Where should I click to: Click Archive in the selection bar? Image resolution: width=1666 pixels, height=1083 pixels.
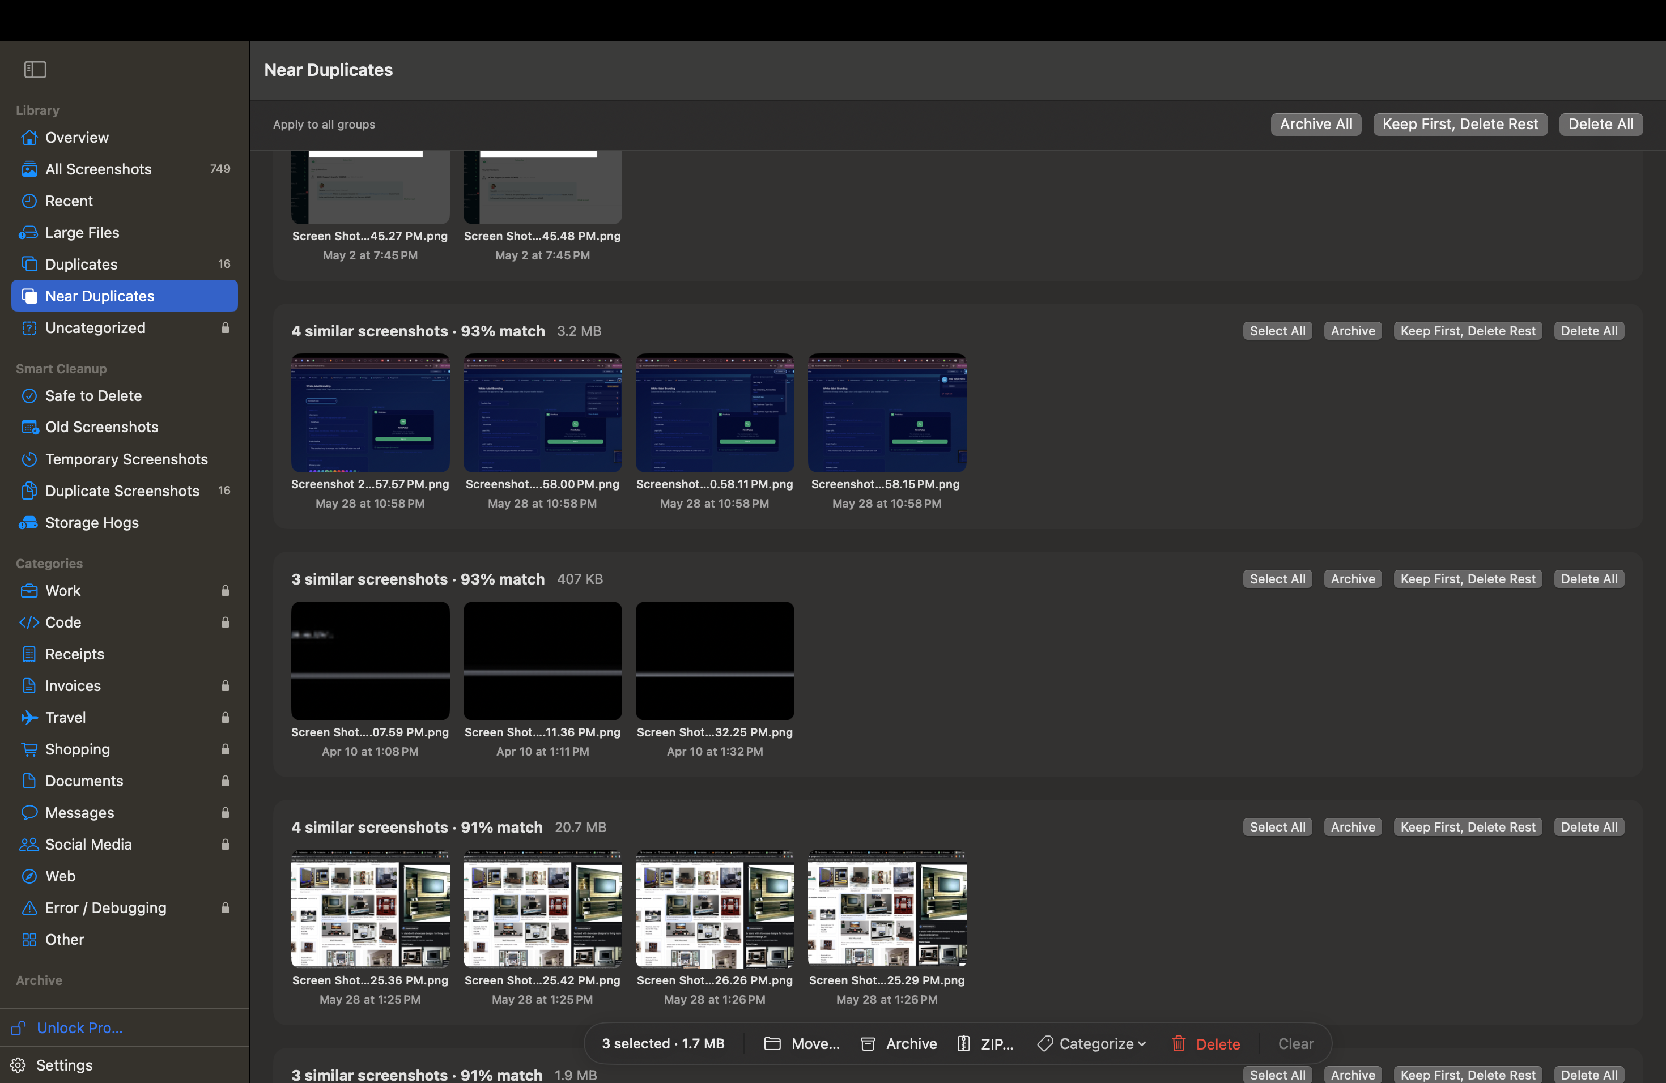point(898,1043)
